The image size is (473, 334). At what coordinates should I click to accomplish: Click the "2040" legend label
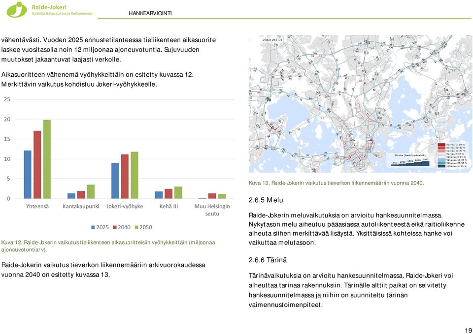124,227
